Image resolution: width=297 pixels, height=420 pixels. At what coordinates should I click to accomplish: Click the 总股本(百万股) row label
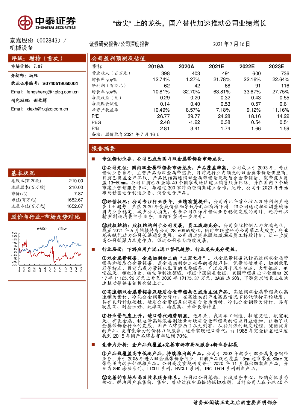tap(26, 181)
